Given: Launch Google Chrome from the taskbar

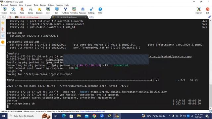Looking at the screenshot, I should [94, 116].
